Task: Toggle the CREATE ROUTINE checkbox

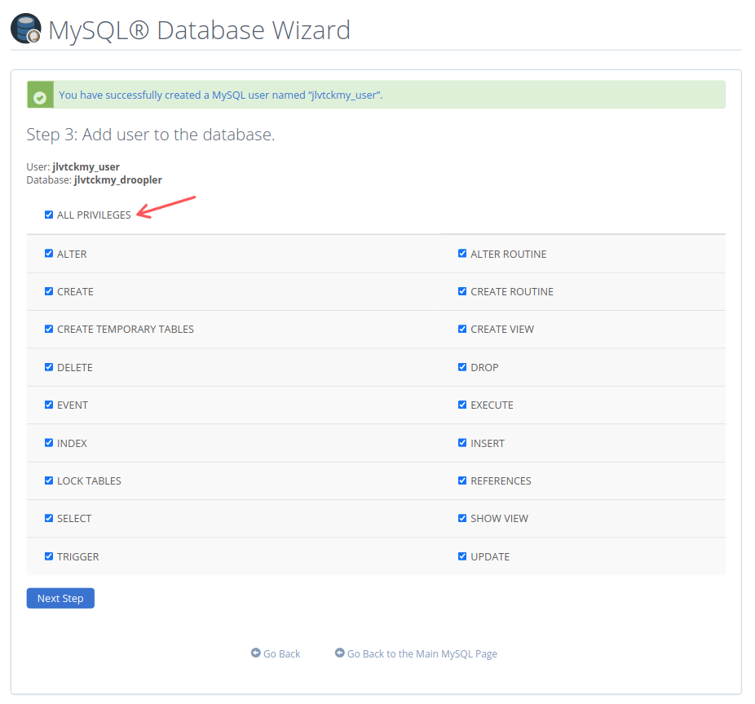Action: pyautogui.click(x=462, y=291)
